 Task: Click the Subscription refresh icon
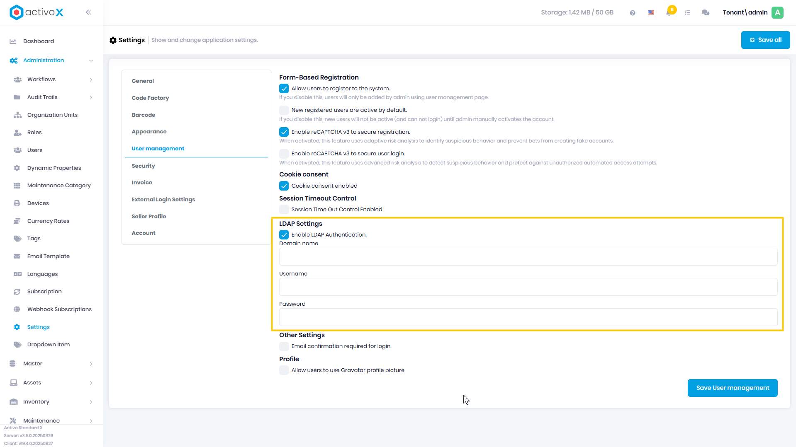click(17, 292)
